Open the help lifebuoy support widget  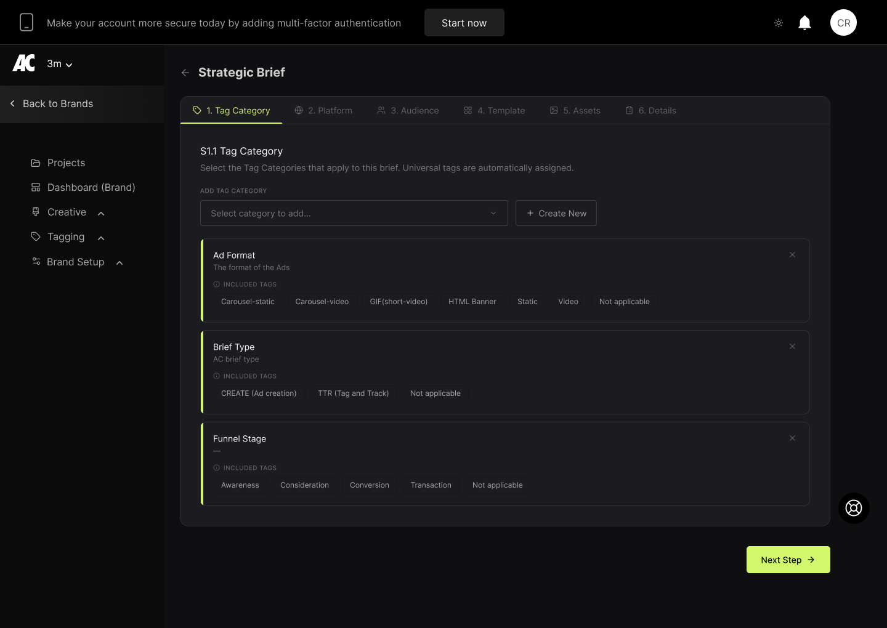pyautogui.click(x=854, y=508)
